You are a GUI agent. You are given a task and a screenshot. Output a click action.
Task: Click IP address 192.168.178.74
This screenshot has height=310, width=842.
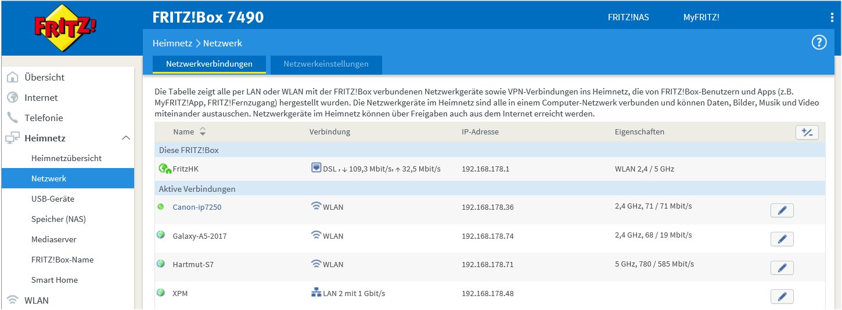coord(488,236)
